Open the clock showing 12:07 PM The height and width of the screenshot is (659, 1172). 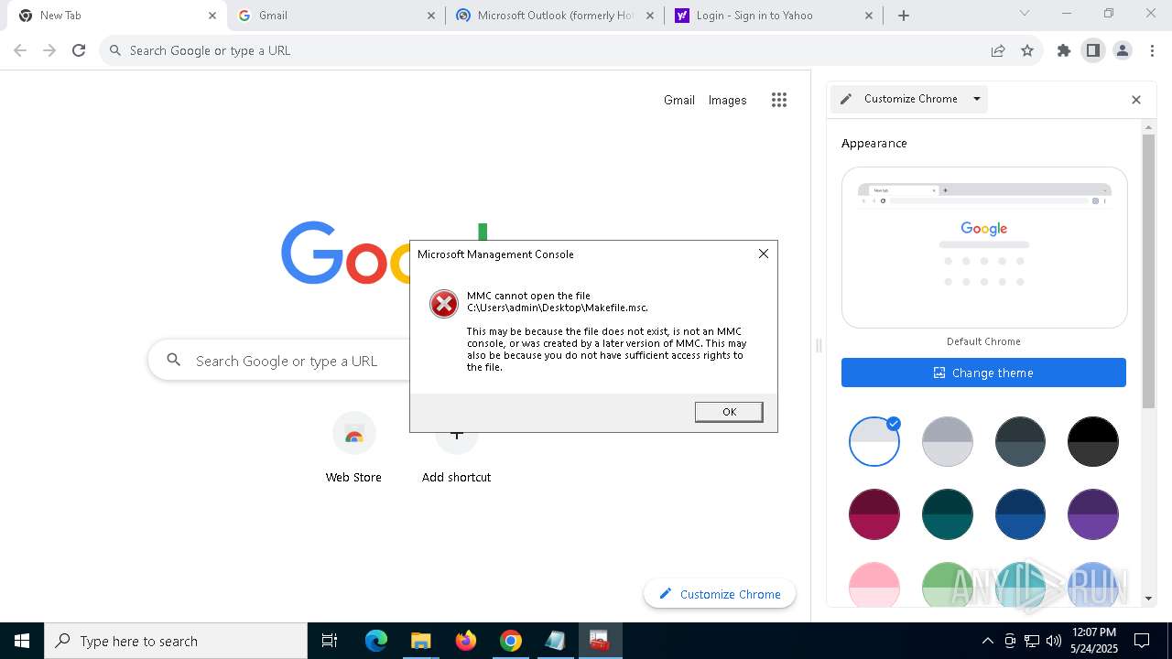[1093, 641]
